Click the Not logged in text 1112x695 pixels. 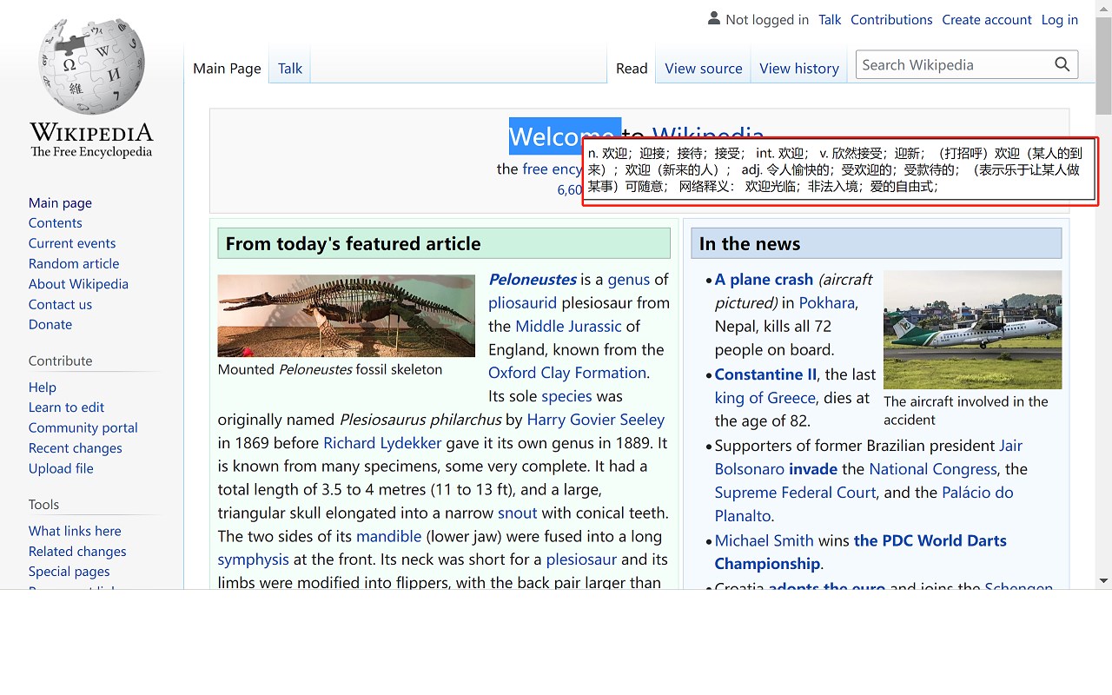tap(767, 19)
